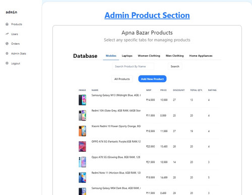The width and height of the screenshot is (252, 195).
Task: Open the Men Clothing tab
Action: (x=174, y=56)
